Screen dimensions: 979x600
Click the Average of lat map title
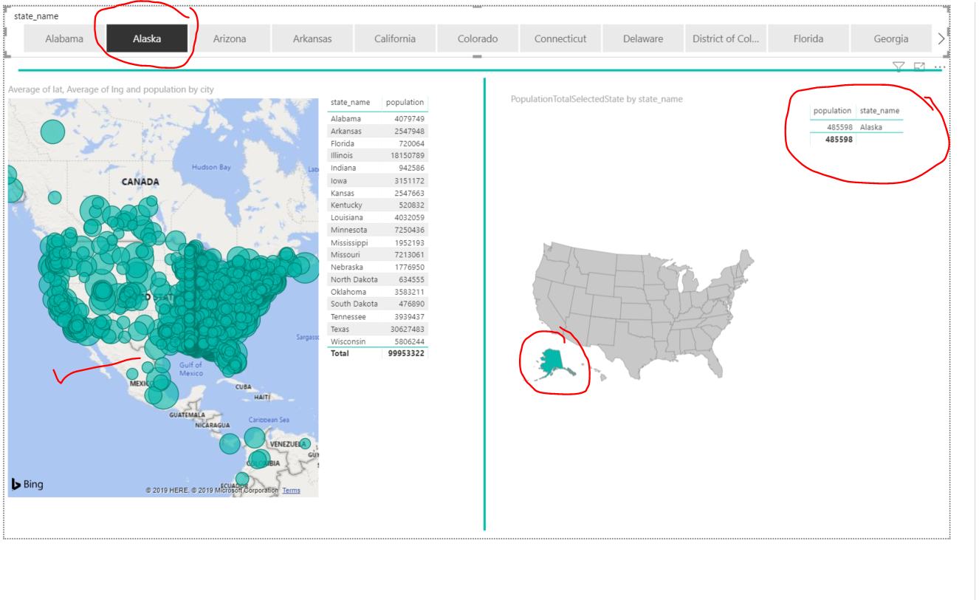111,89
